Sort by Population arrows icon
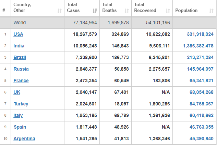Screen dimensions: 217x145 point(211,11)
